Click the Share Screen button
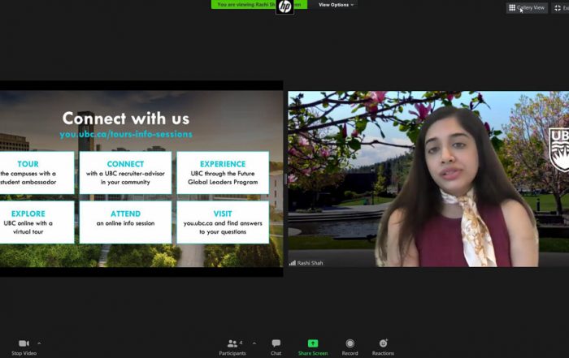Image resolution: width=569 pixels, height=358 pixels. pos(313,347)
